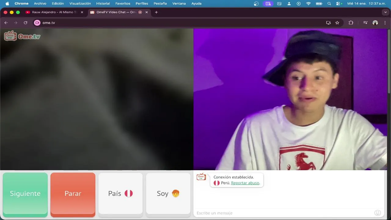Click the recording indicator on OmeTV tab
Screen dimensions: 391x220
140,12
